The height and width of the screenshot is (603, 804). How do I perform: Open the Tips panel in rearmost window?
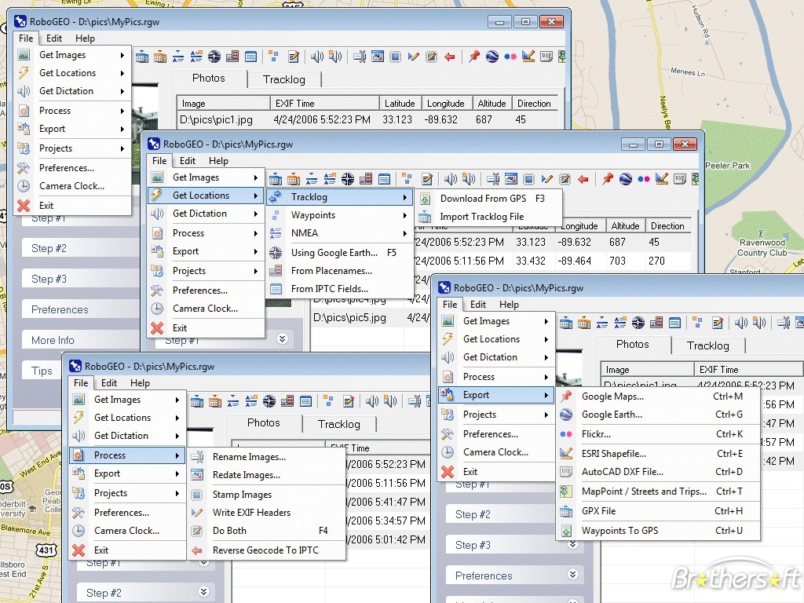[42, 371]
